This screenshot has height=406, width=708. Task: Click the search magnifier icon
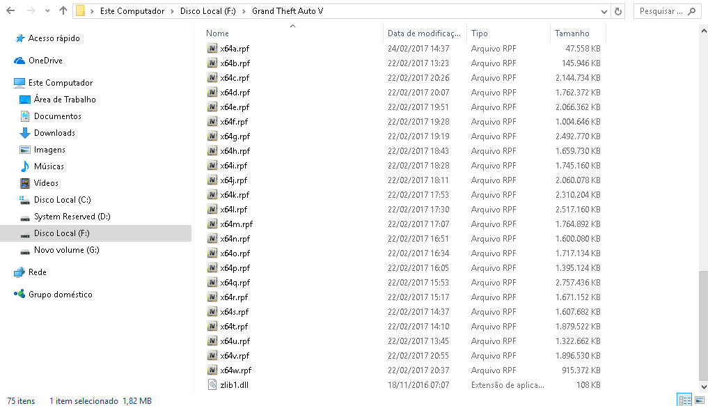(692, 11)
